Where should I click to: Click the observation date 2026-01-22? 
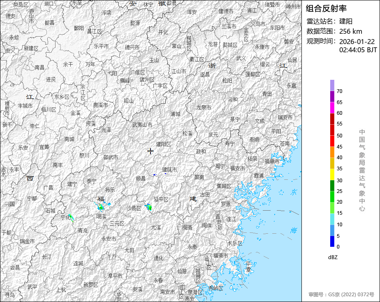coord(357,42)
